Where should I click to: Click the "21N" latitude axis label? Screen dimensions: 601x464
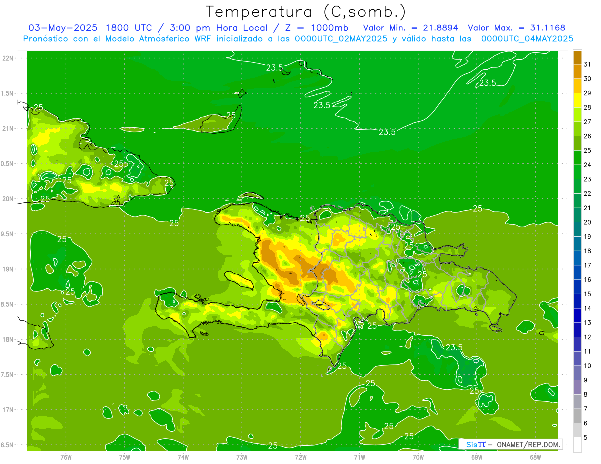point(8,129)
